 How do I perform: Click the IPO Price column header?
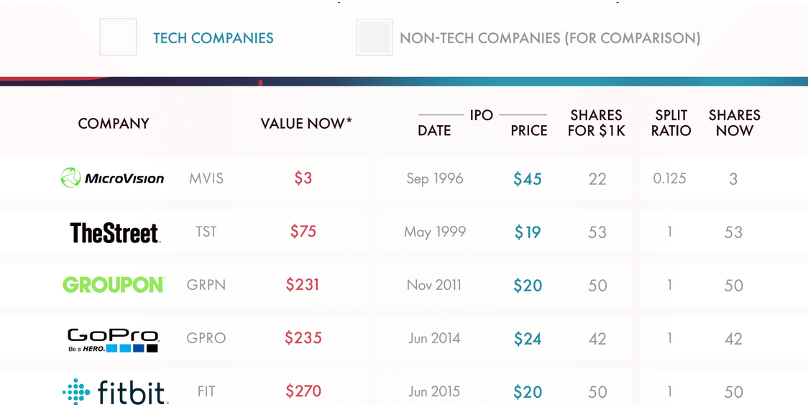[x=529, y=131]
